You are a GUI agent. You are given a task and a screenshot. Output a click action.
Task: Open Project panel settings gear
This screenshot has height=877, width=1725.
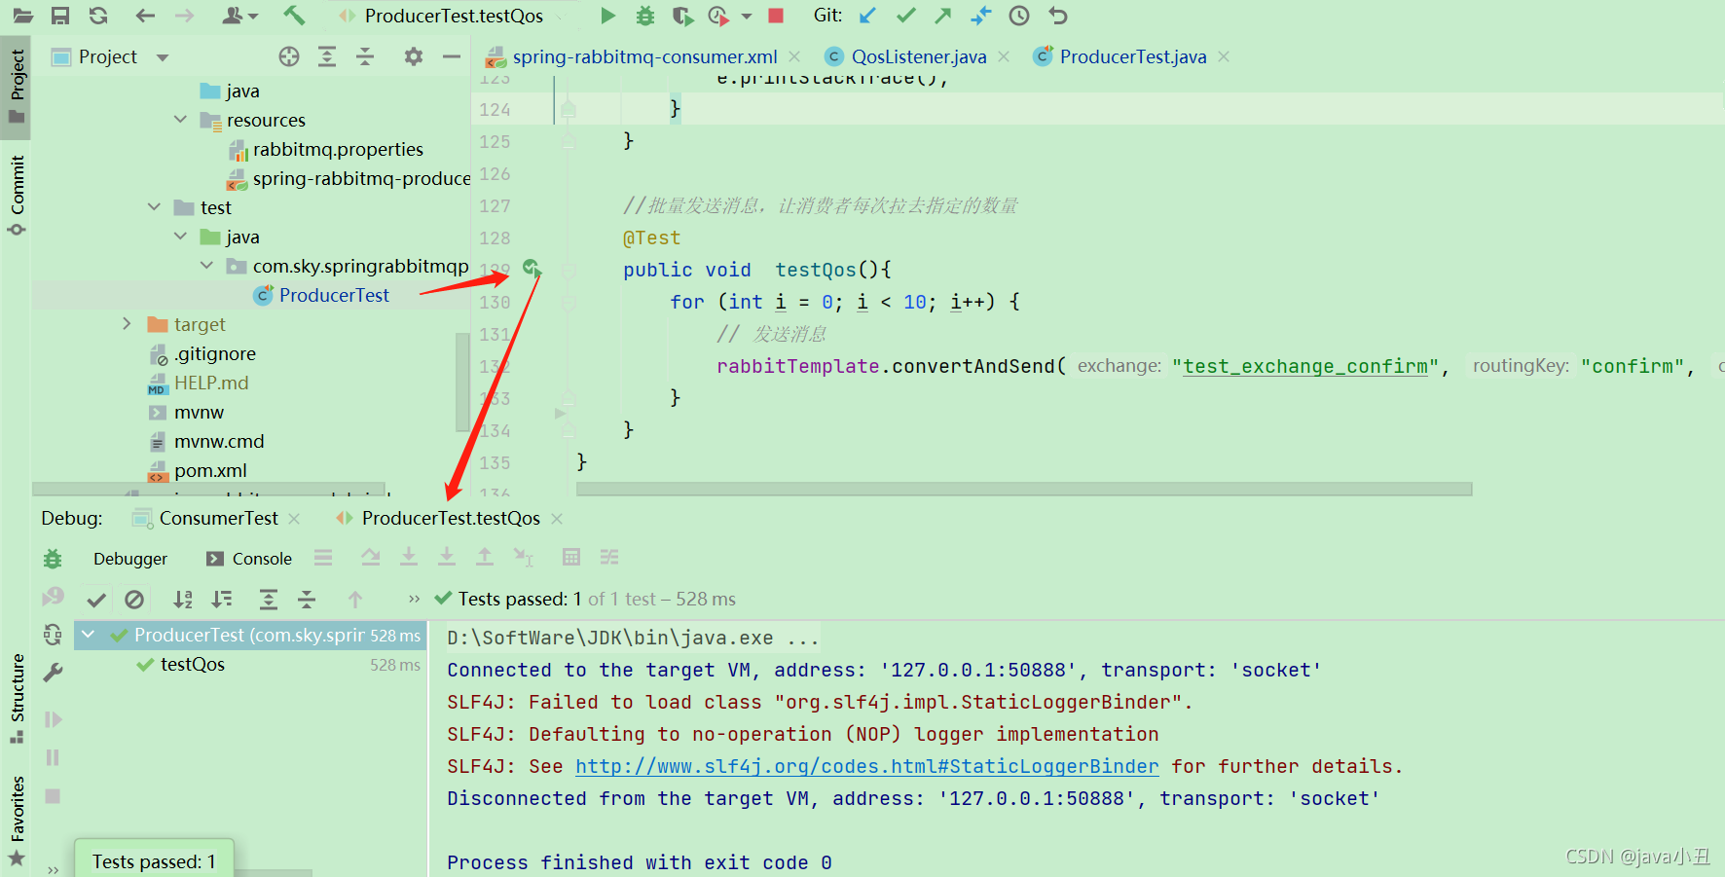[x=414, y=56]
